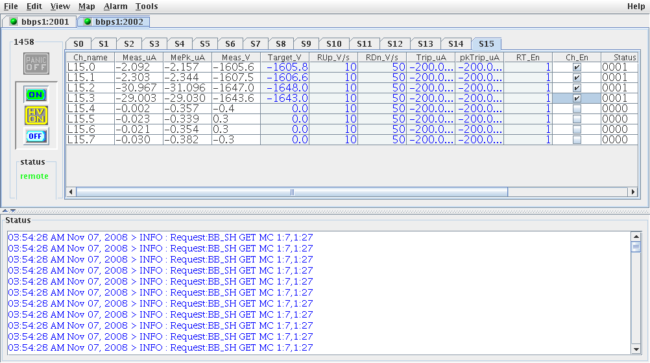Click the Ch_name column header
650x363 pixels.
pyautogui.click(x=90, y=57)
